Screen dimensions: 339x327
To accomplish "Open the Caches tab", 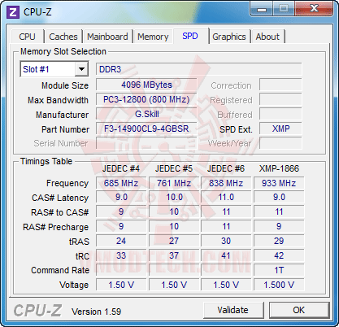I will 63,37.
